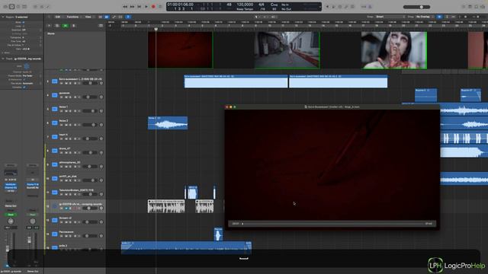Open the LCD display mode dropdown arrow

tap(319, 7)
